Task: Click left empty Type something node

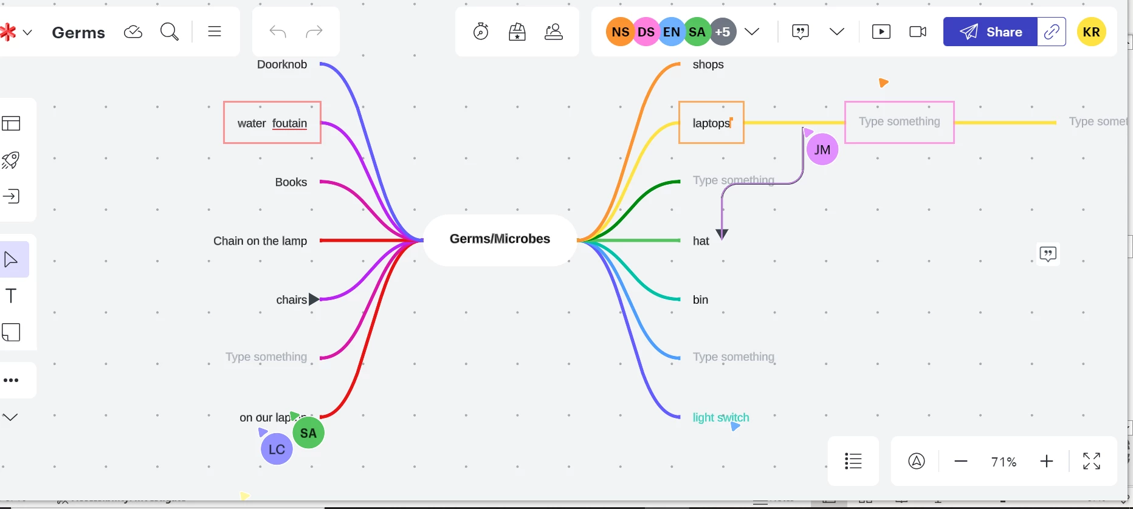Action: click(x=266, y=357)
